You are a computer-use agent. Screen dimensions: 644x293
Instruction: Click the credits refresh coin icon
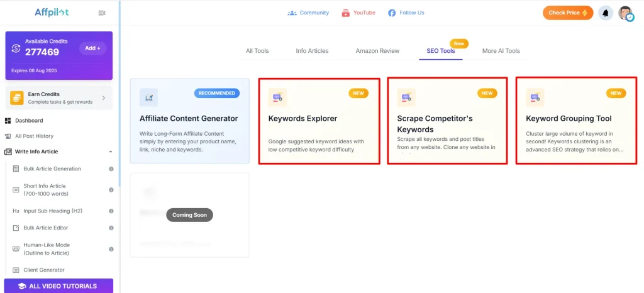tap(16, 48)
